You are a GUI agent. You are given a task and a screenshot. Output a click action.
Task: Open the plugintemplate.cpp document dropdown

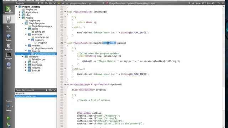[87, 3]
